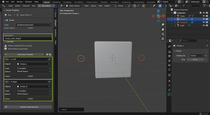210x115 pixels.
Task: Clear the Empty_R object field
Action: pos(49,86)
